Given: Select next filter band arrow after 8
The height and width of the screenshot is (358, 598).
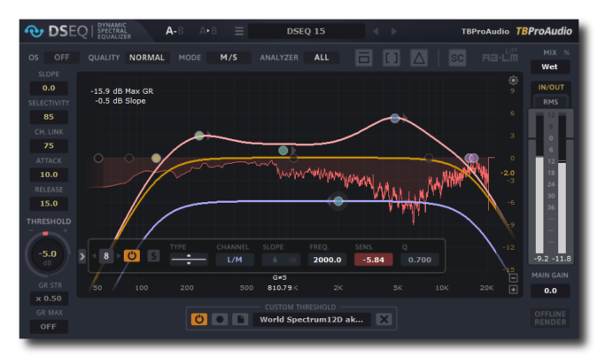Looking at the screenshot, I should (119, 256).
